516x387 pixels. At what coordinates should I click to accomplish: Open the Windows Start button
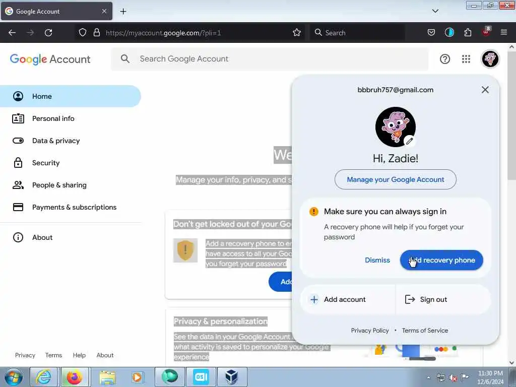click(14, 377)
